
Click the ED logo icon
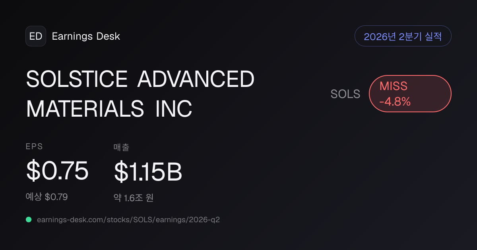click(x=36, y=36)
